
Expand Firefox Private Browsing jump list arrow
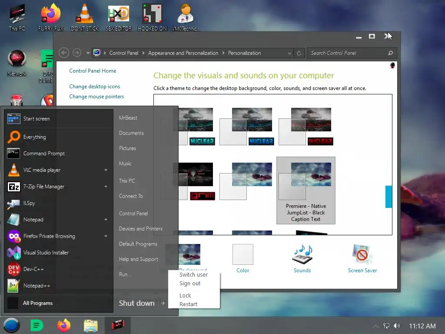(x=106, y=236)
